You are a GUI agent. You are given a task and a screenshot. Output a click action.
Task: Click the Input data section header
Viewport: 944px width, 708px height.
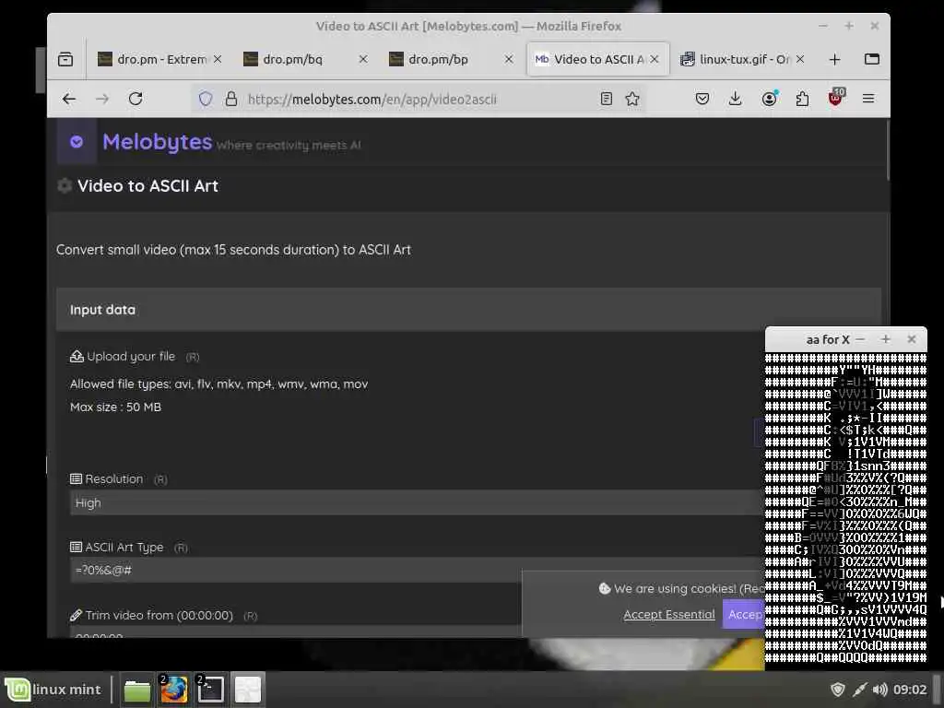pos(468,310)
